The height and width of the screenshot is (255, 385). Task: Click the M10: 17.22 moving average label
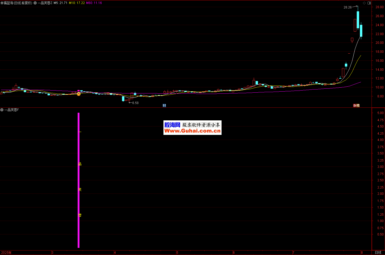pyautogui.click(x=77, y=3)
